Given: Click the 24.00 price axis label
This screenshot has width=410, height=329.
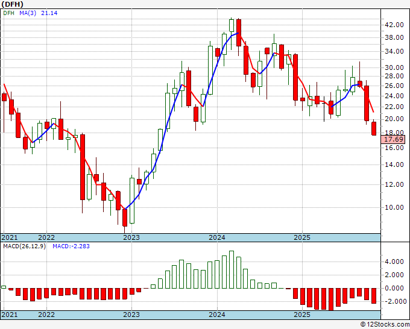Looking at the screenshot, I should (x=394, y=96).
